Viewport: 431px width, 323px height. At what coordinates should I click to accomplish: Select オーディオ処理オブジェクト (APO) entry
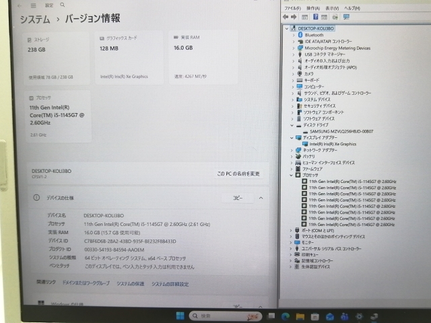tap(331, 67)
